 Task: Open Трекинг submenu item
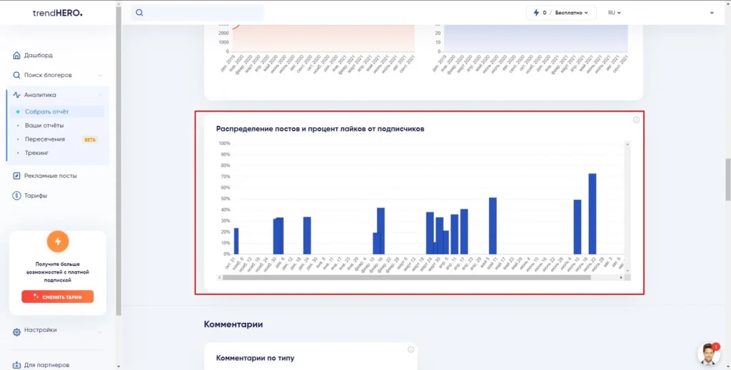pos(37,153)
